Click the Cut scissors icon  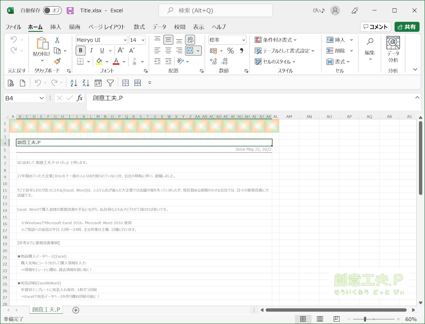[57, 40]
